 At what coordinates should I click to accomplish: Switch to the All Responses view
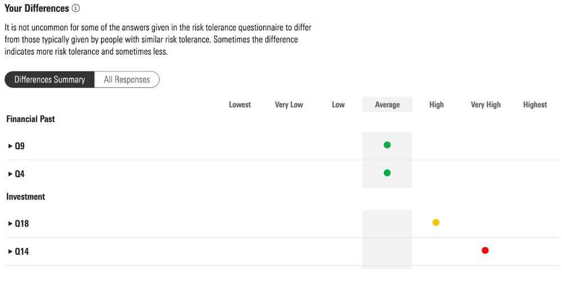127,80
